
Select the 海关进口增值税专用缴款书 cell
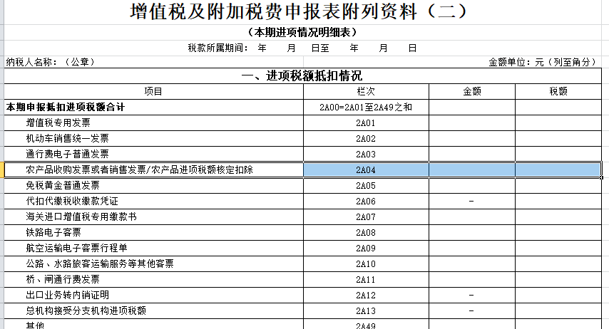153,217
